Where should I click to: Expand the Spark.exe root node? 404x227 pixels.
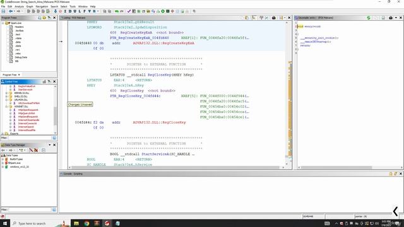pos(3,23)
